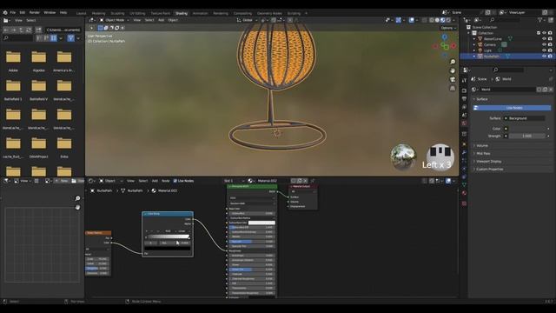Add a new workspace with plus icon

click(x=307, y=13)
